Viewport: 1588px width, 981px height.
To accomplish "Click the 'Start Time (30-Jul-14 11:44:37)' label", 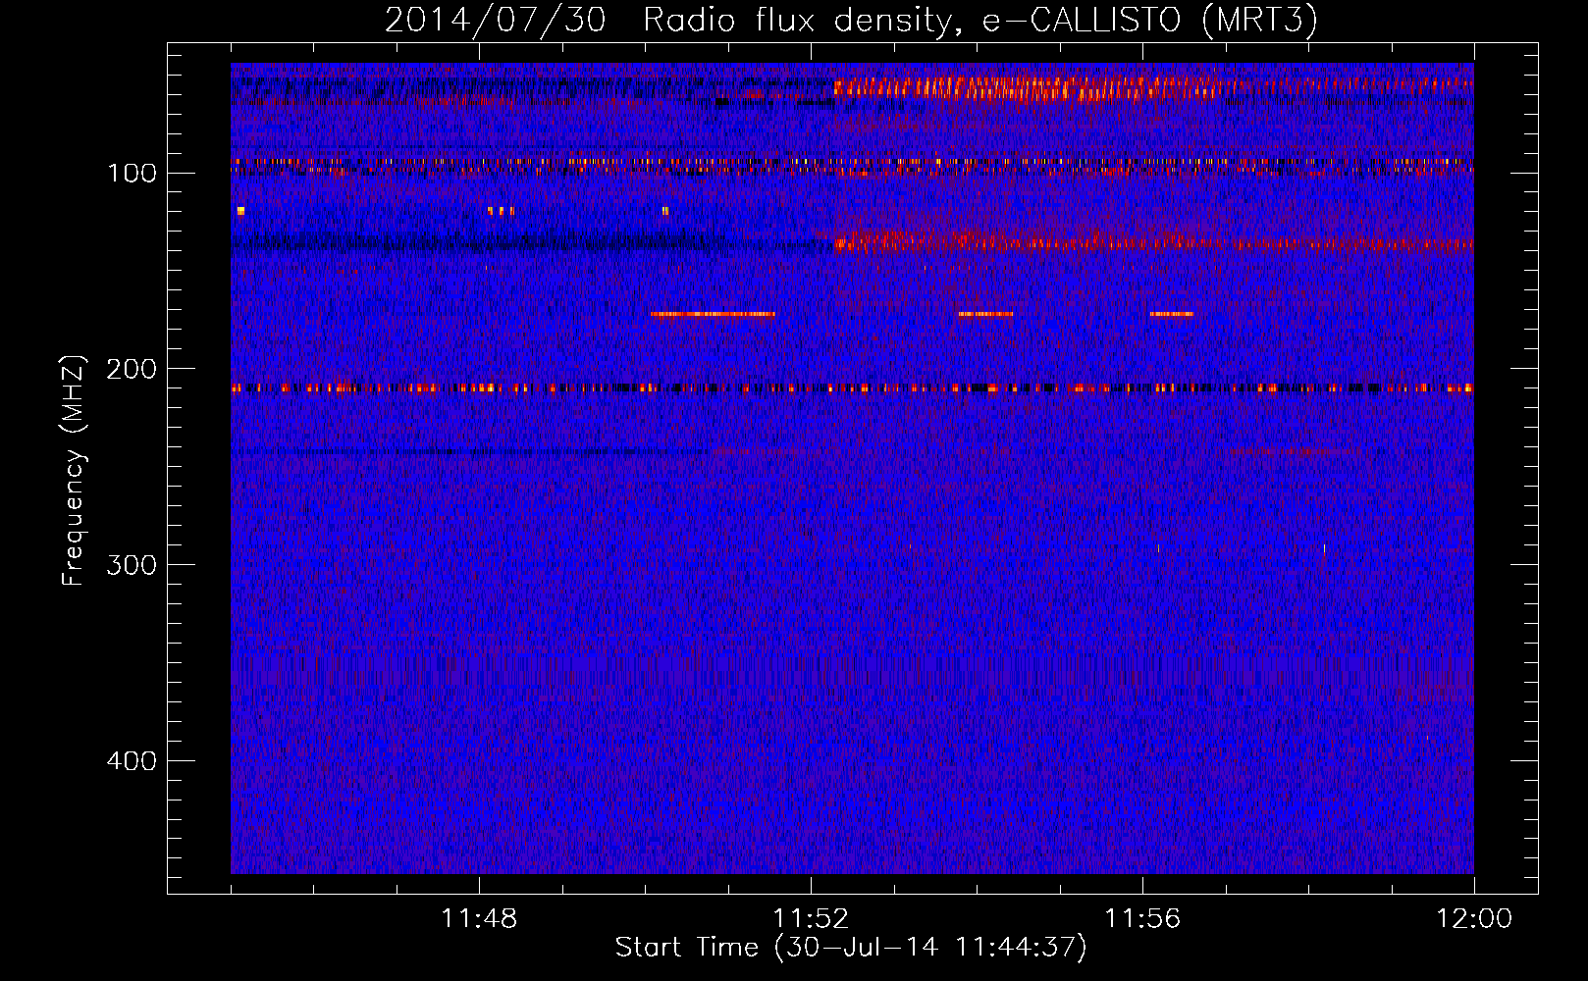I will point(851,948).
